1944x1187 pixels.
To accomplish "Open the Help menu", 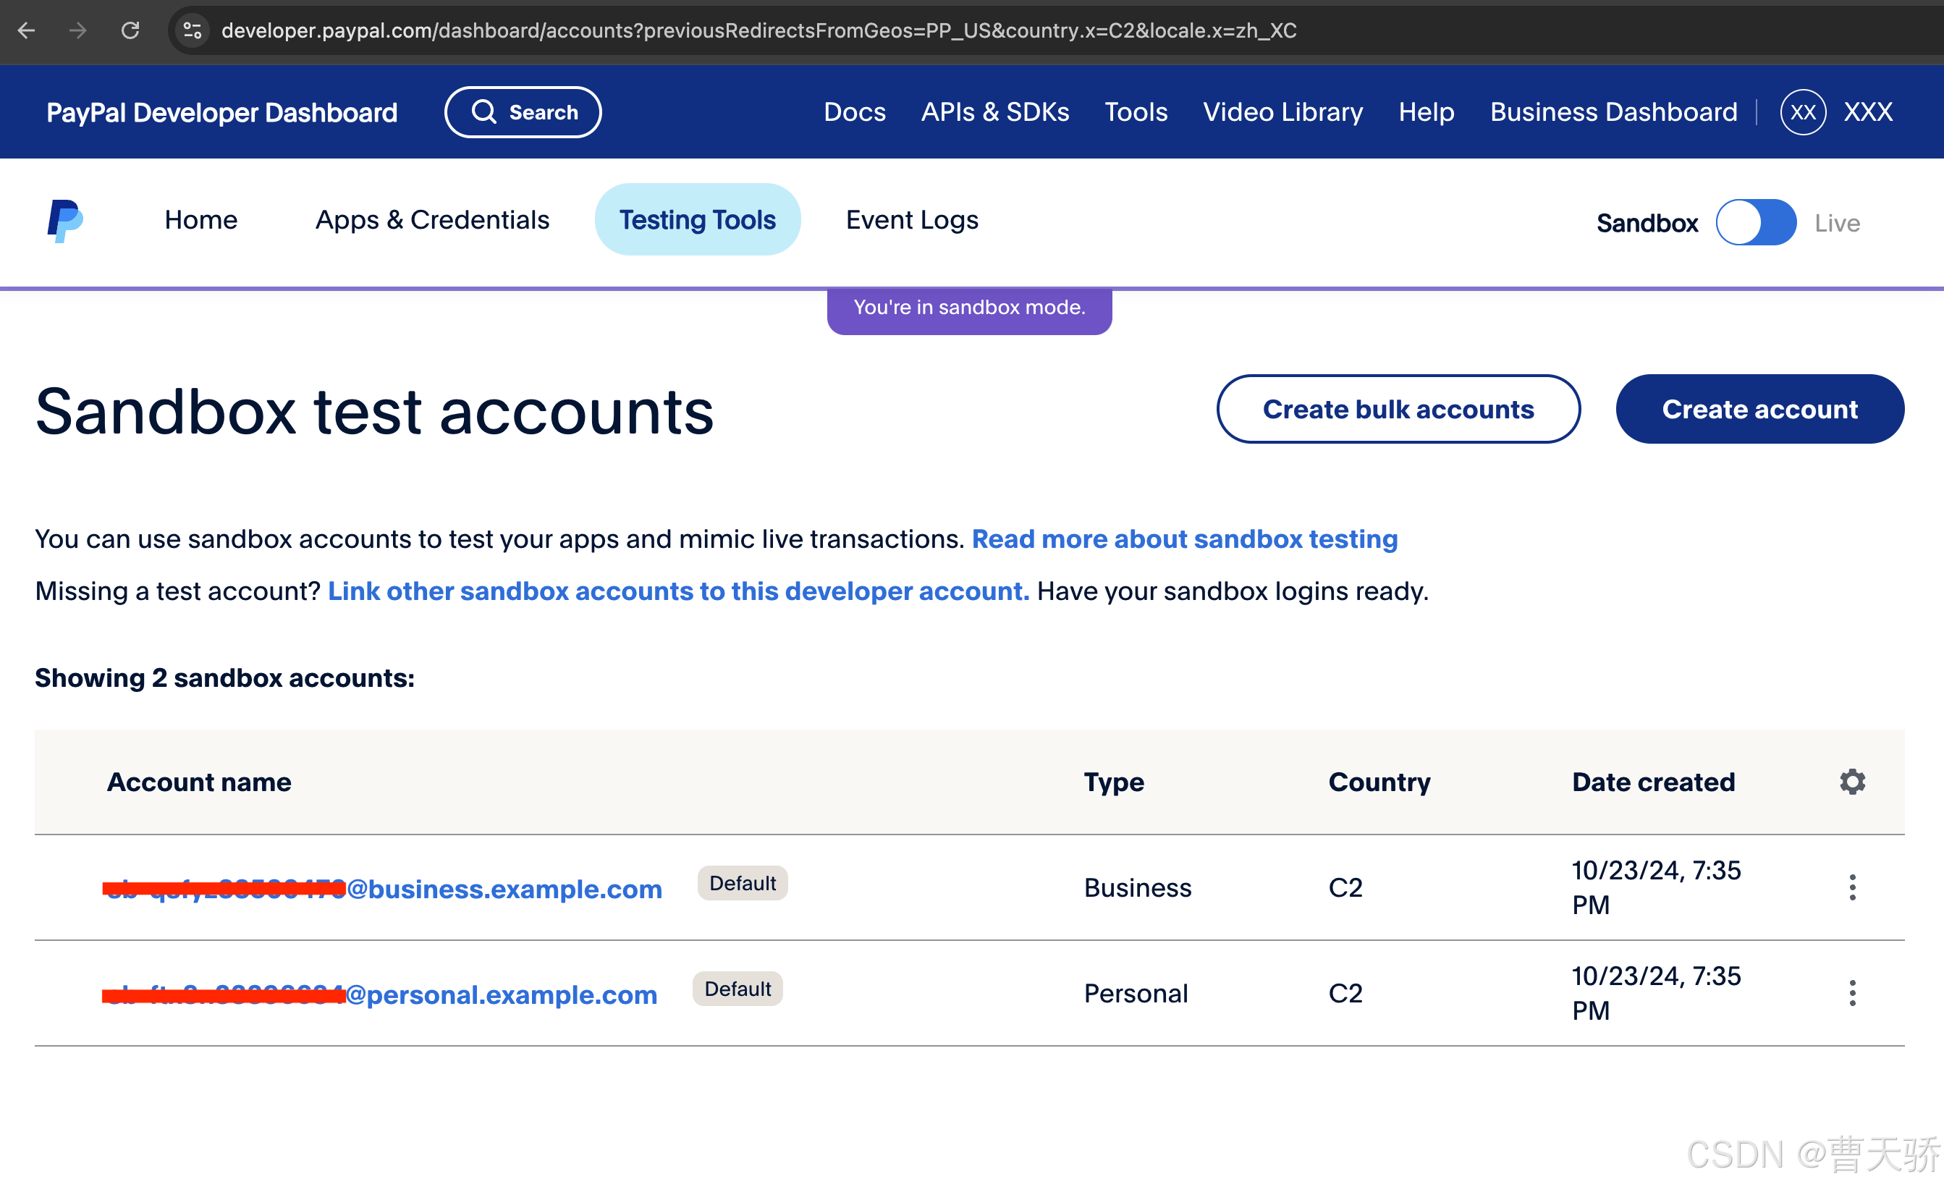I will 1426,112.
